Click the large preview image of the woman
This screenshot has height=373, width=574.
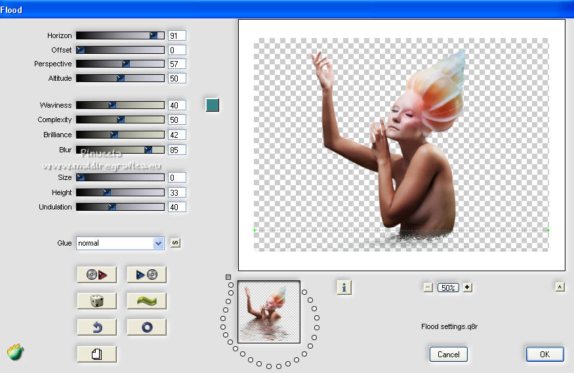[401, 144]
